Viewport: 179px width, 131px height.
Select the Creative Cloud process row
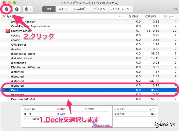(x=89, y=31)
